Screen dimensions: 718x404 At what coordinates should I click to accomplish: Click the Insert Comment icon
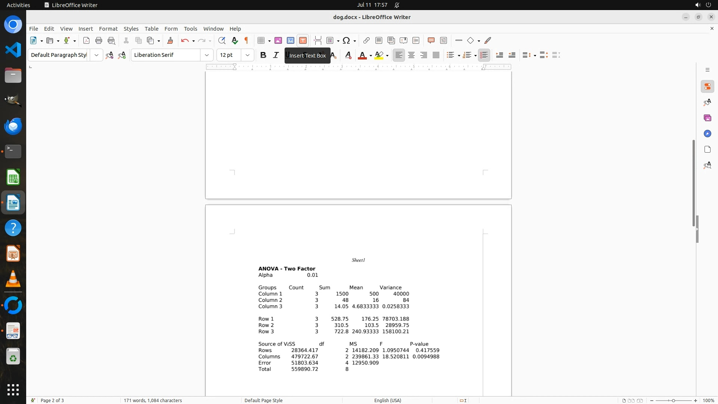tap(431, 40)
